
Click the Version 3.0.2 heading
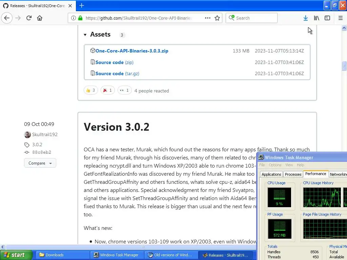point(117,127)
